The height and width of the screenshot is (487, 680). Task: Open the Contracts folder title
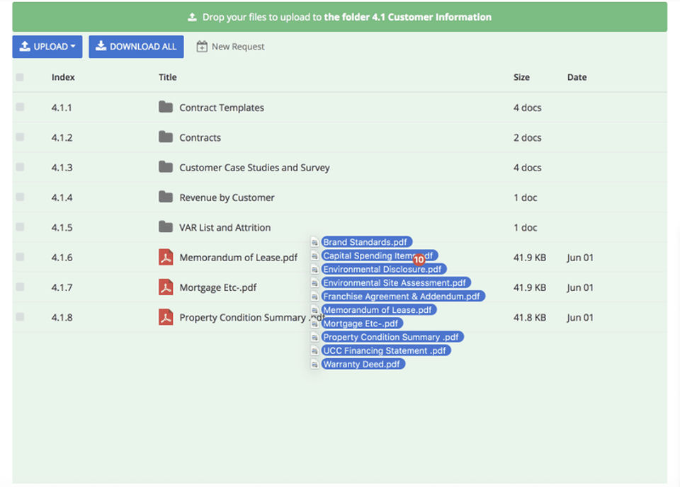[200, 138]
